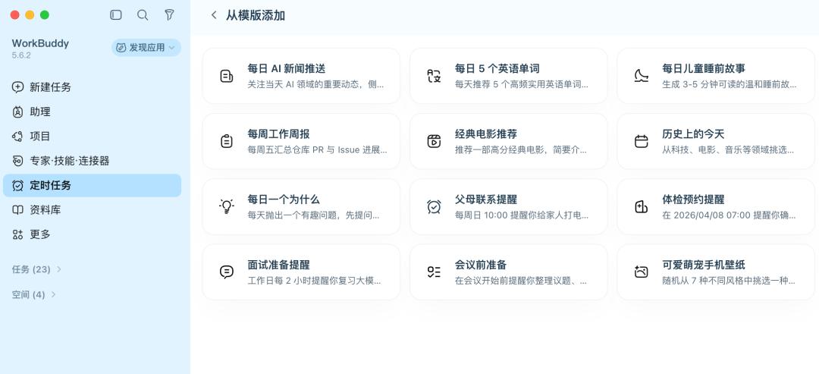This screenshot has height=374, width=819.
Task: Open search with the magnifier icon
Action: click(x=143, y=15)
